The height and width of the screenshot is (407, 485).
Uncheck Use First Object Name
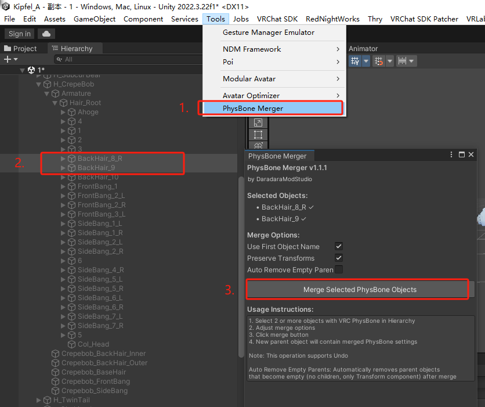[339, 246]
